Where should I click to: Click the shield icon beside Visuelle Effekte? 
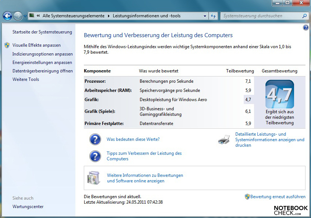[7, 45]
